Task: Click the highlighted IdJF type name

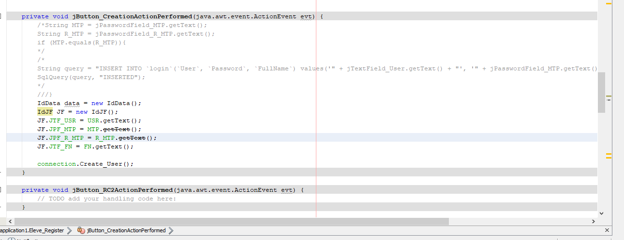Action: click(45, 112)
